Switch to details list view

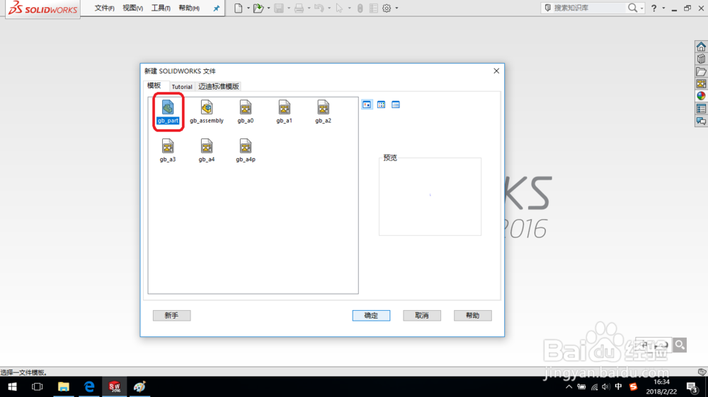(x=396, y=105)
